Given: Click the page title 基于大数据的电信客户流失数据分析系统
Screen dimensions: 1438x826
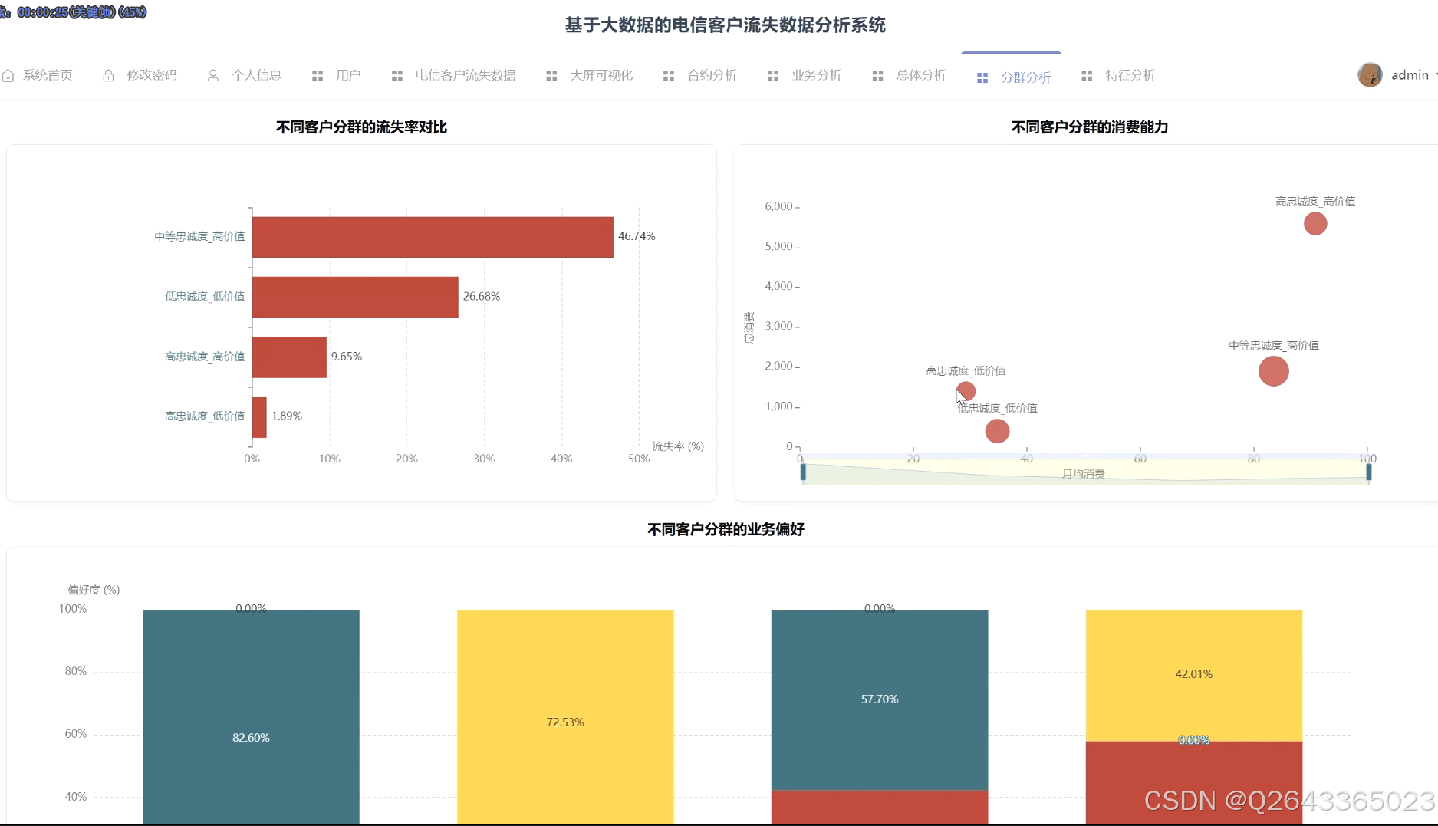Looking at the screenshot, I should 725,25.
